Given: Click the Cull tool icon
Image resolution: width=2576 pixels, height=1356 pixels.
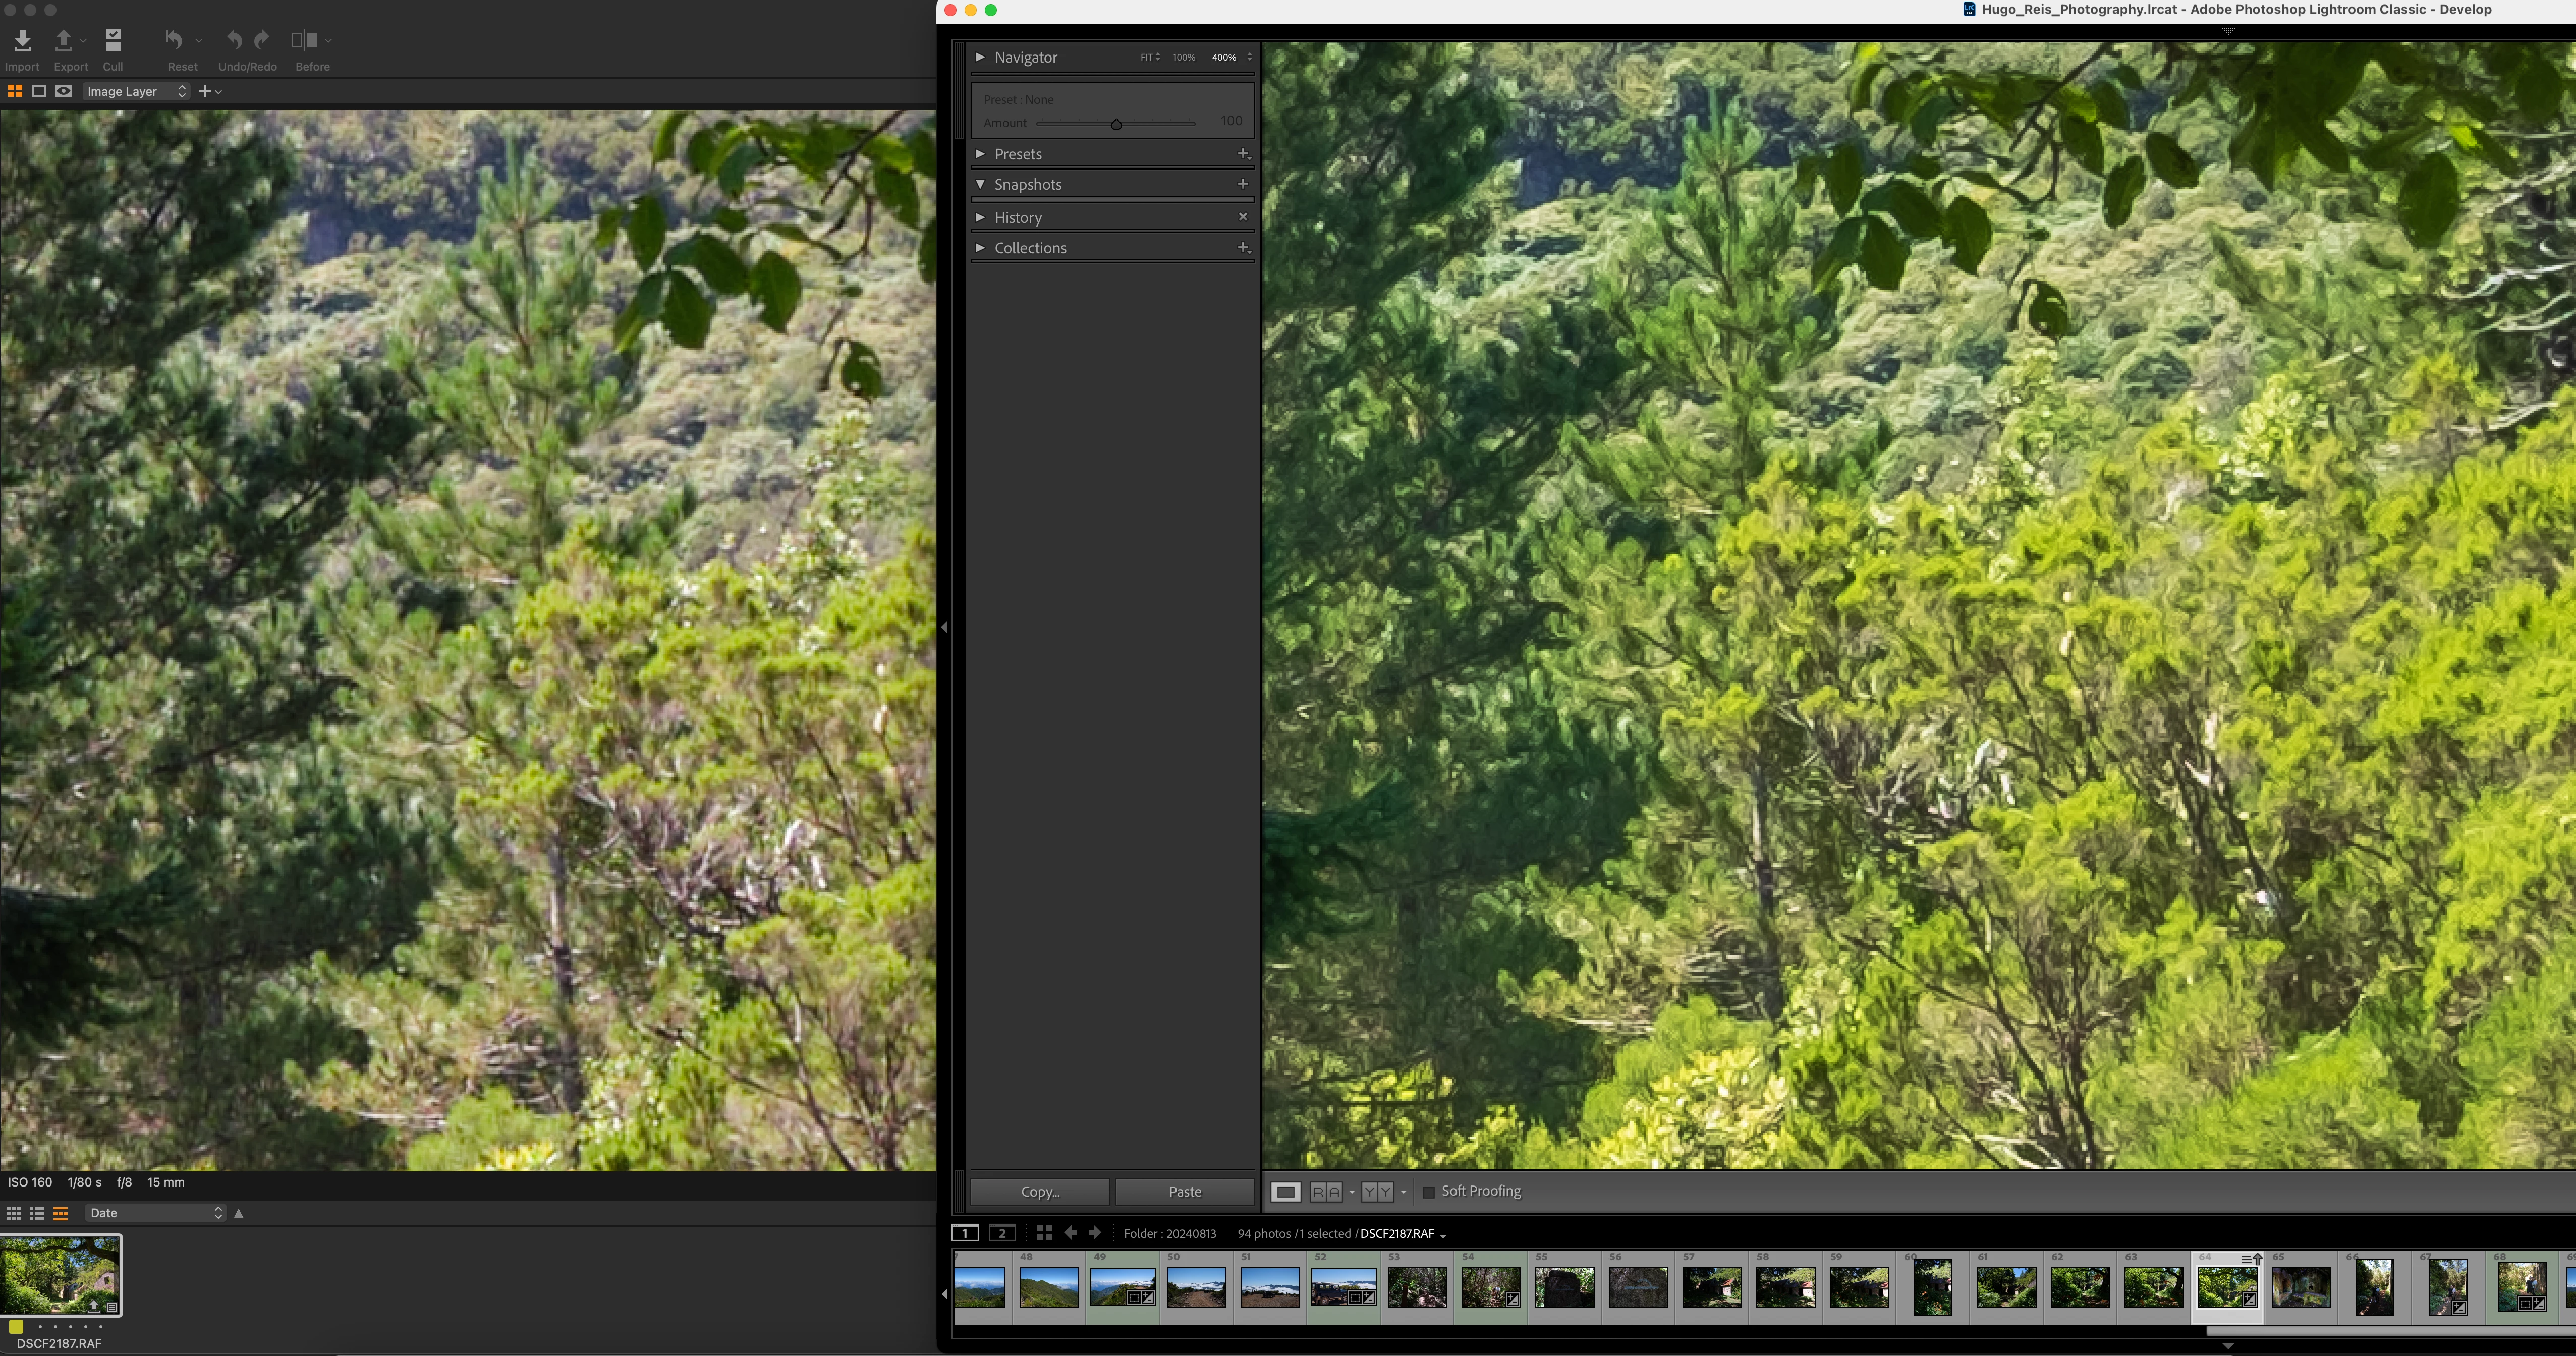Looking at the screenshot, I should (x=113, y=41).
